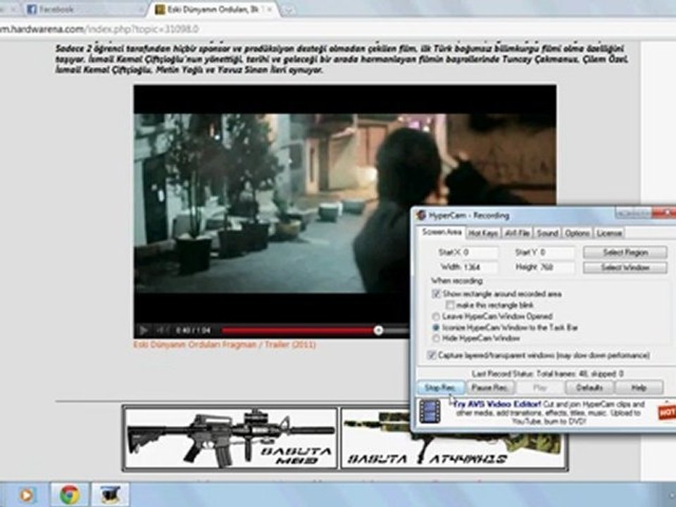Screen dimensions: 676x507
Task: Click the HyperCam taskbar icon
Action: [111, 494]
